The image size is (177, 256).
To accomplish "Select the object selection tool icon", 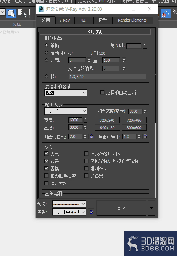I will pos(11,13).
